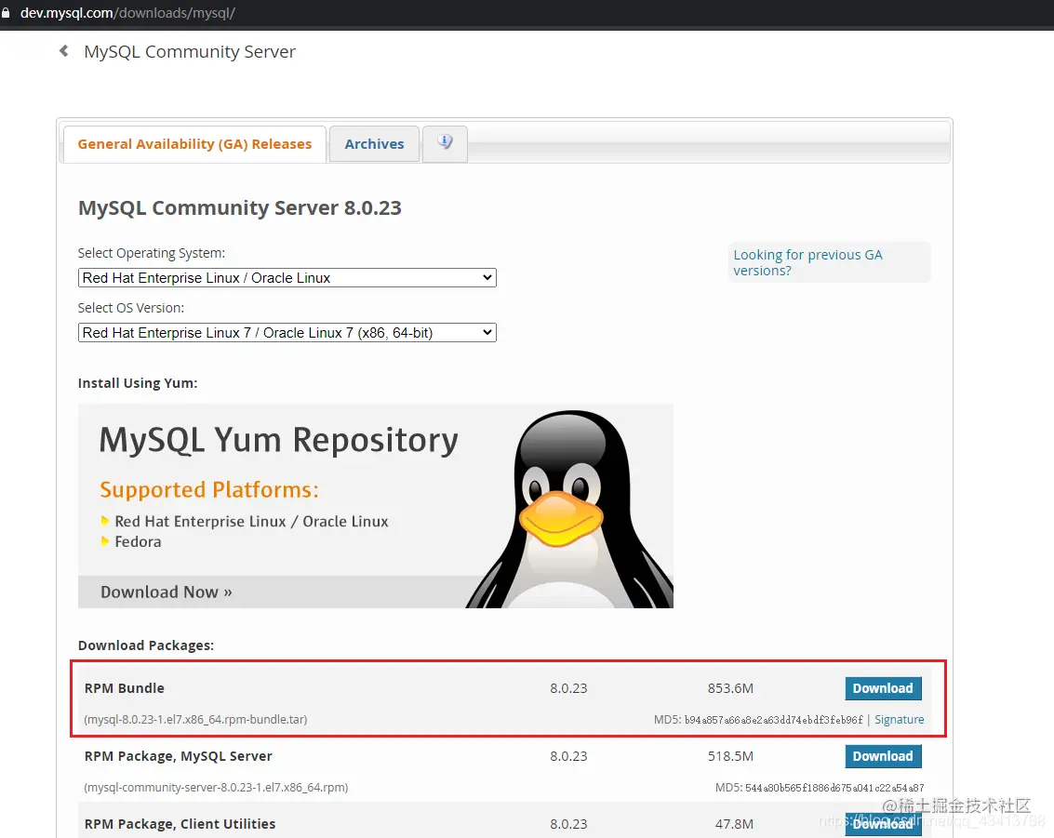1054x838 pixels.
Task: Click the 47.8M size value
Action: coord(734,824)
